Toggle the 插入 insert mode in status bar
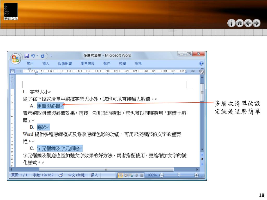267x200 pixels. coord(94,175)
